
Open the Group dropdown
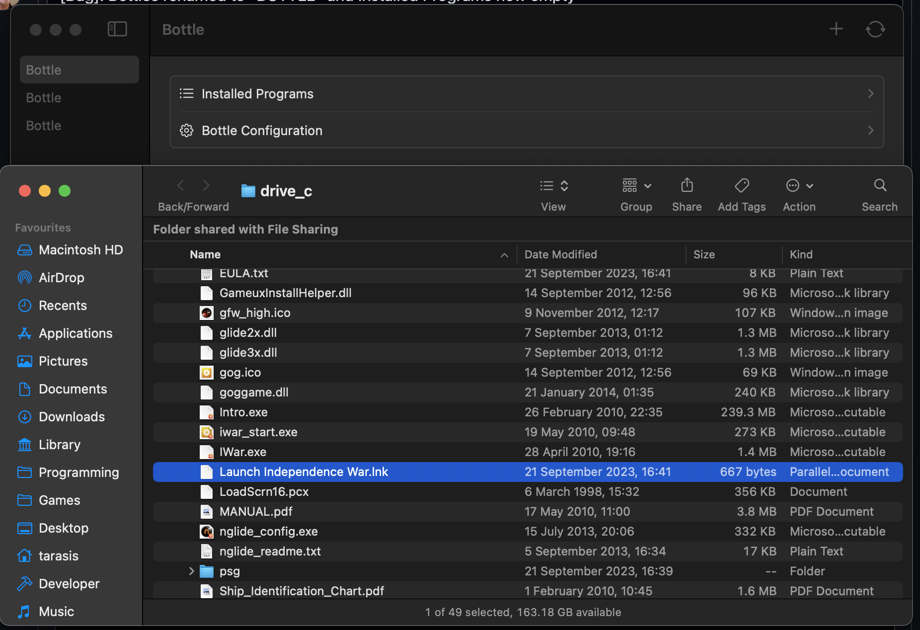click(636, 186)
